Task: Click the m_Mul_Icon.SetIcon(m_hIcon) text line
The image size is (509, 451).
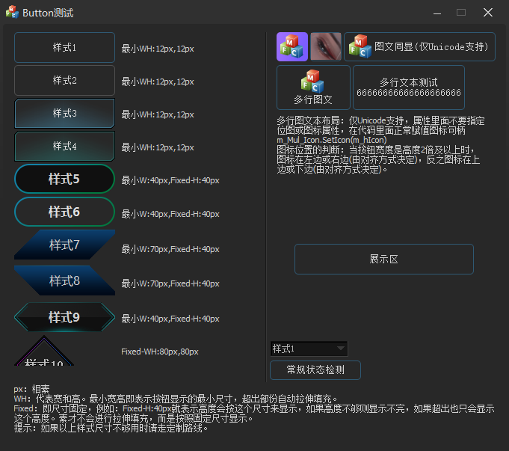Action: (x=331, y=140)
